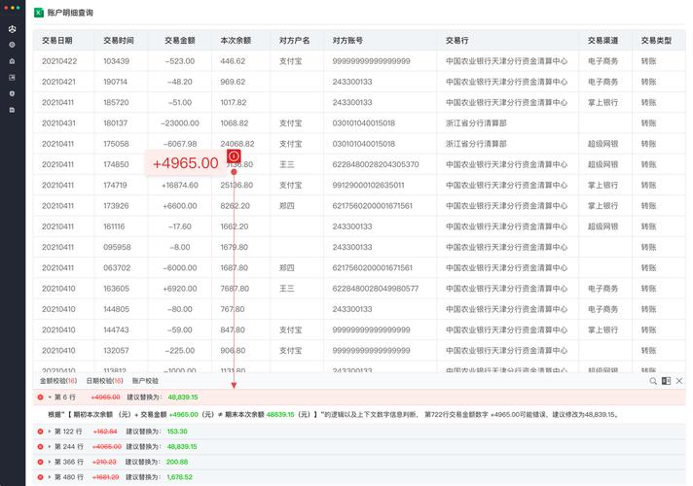Viewport: 693px width, 486px height.
Task: Click the 交易渠道 column header
Action: tap(602, 40)
